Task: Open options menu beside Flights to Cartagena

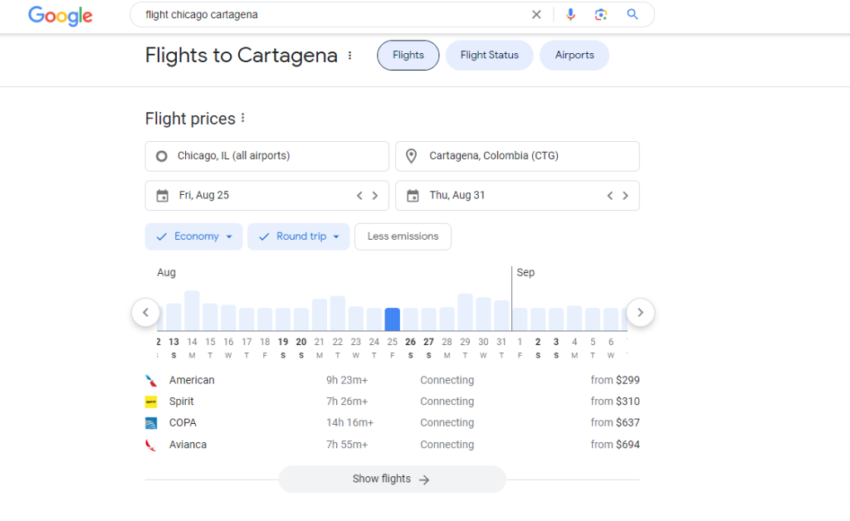Action: click(349, 56)
